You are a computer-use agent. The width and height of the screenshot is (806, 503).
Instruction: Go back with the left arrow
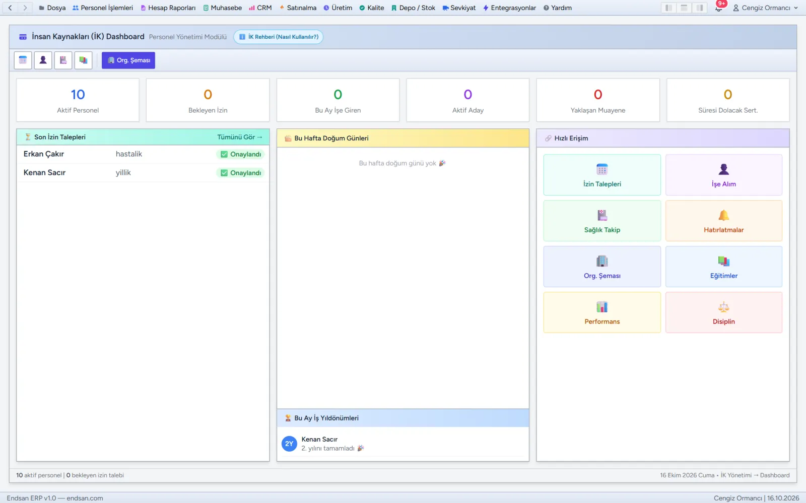point(10,8)
